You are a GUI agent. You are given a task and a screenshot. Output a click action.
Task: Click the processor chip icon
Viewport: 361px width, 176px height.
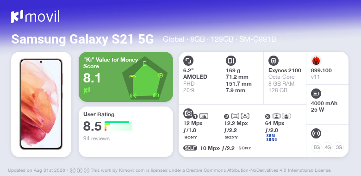tap(274, 61)
